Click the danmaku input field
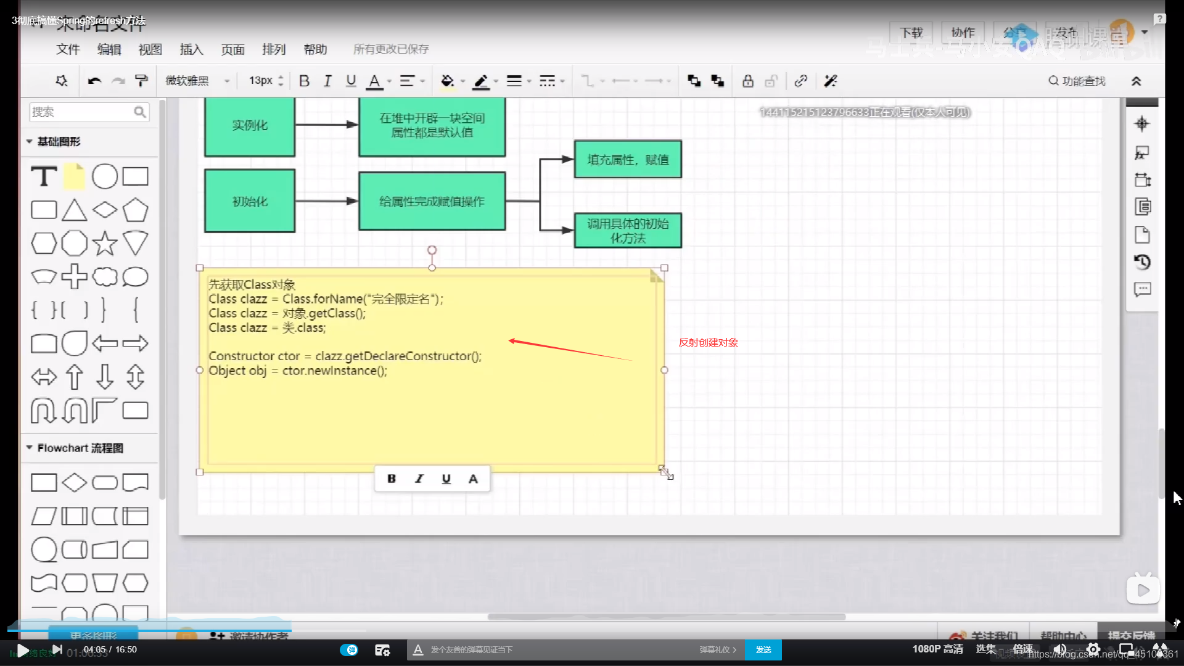 pyautogui.click(x=555, y=649)
